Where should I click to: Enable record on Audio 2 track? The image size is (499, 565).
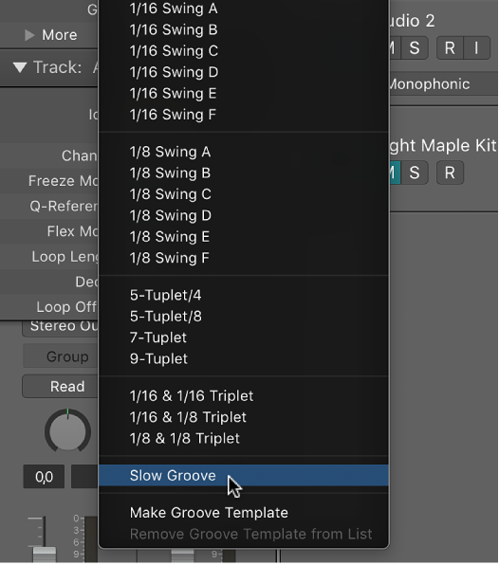point(450,47)
